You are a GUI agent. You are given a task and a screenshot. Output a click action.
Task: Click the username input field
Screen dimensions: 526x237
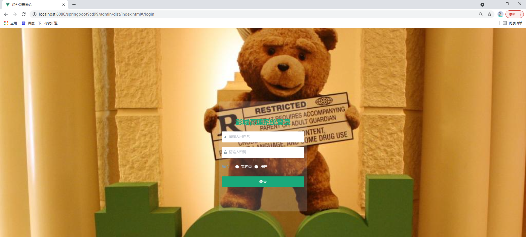[x=263, y=137]
